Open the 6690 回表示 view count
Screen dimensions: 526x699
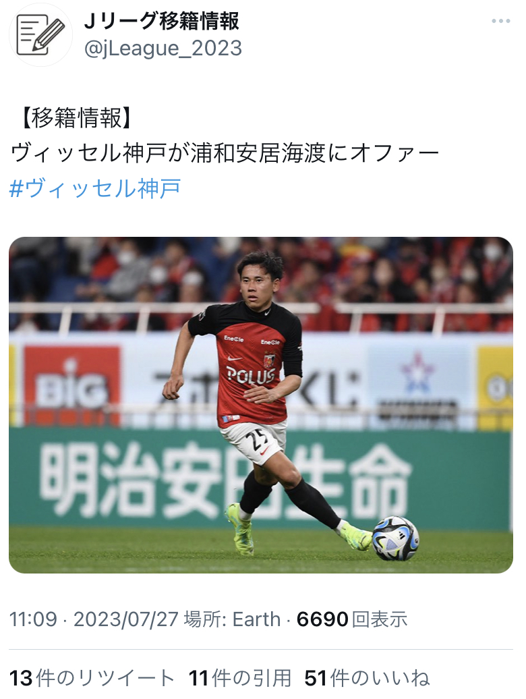point(352,619)
